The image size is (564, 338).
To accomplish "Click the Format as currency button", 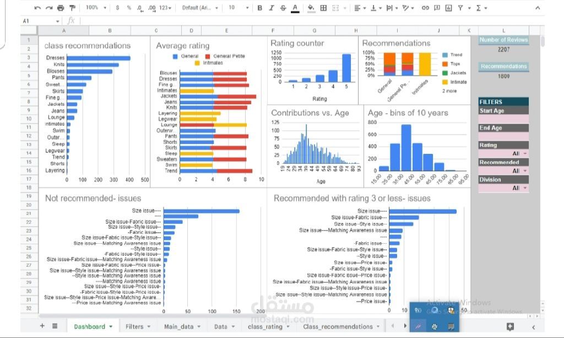I will point(117,8).
